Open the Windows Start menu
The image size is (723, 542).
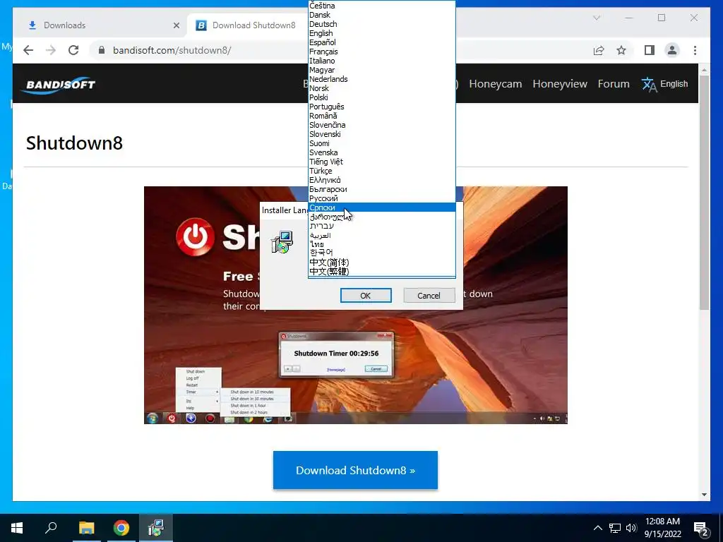17,528
